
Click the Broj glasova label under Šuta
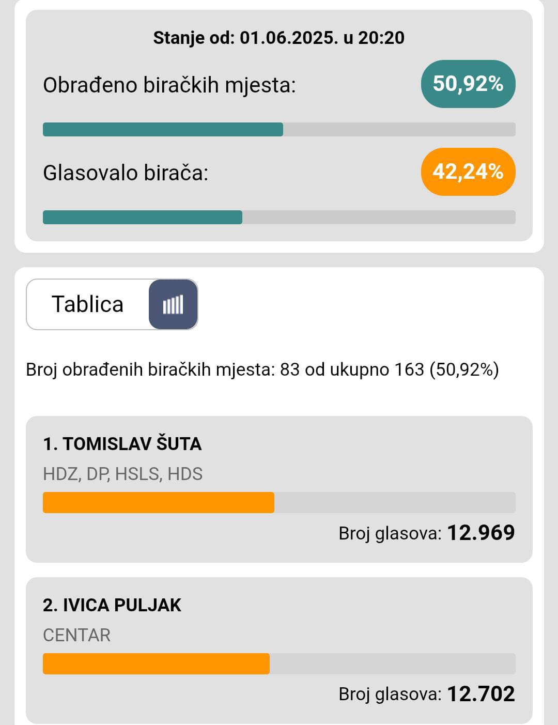point(390,533)
